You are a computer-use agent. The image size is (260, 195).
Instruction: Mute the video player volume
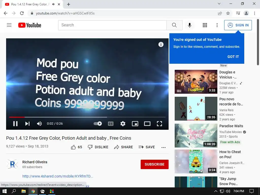(39, 124)
